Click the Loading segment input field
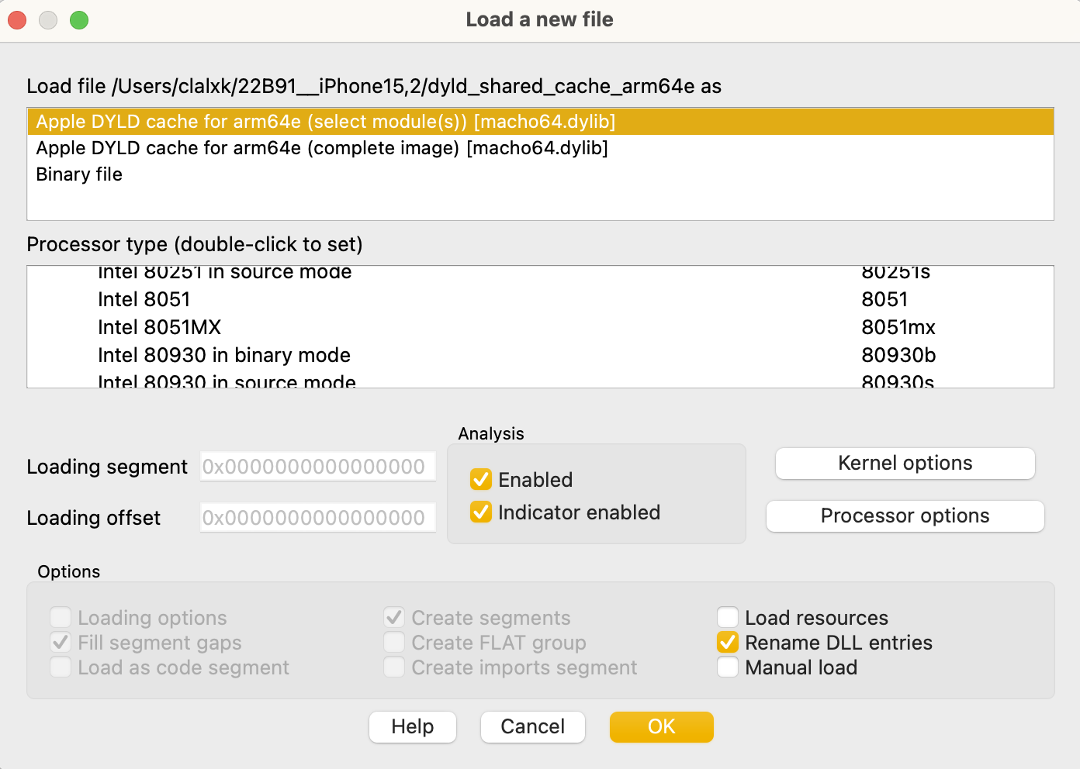This screenshot has width=1080, height=769. tap(318, 467)
